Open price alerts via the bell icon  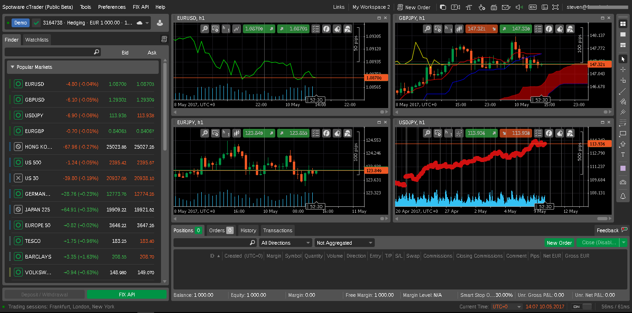coord(622,195)
